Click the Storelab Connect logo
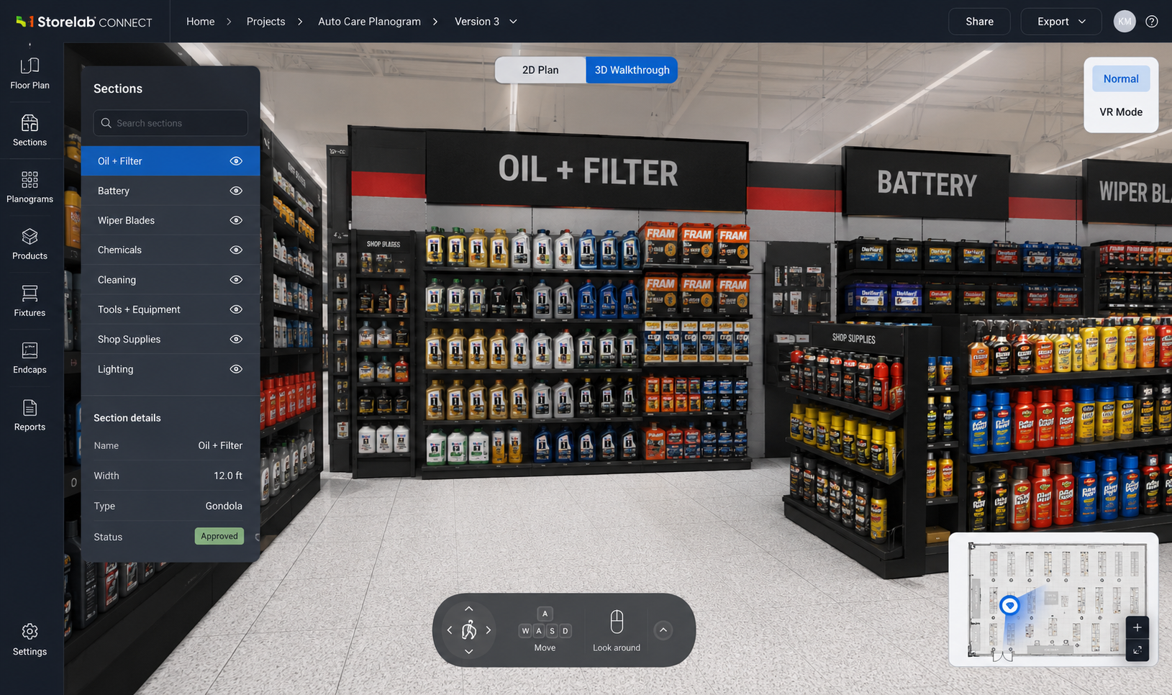Screen dimensions: 1172x695 (x=84, y=22)
